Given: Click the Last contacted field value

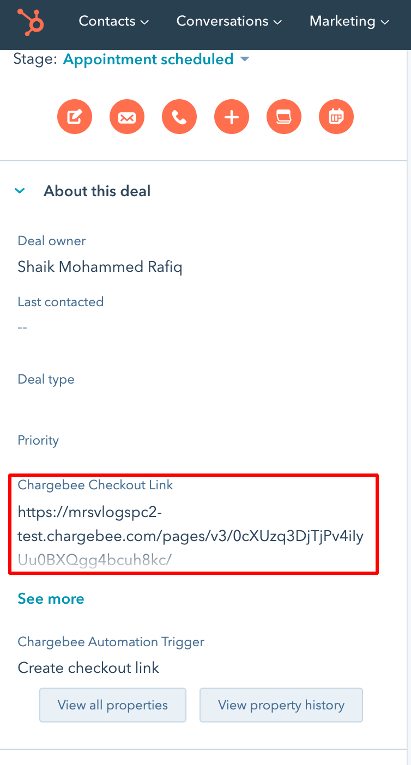Looking at the screenshot, I should pyautogui.click(x=22, y=327).
